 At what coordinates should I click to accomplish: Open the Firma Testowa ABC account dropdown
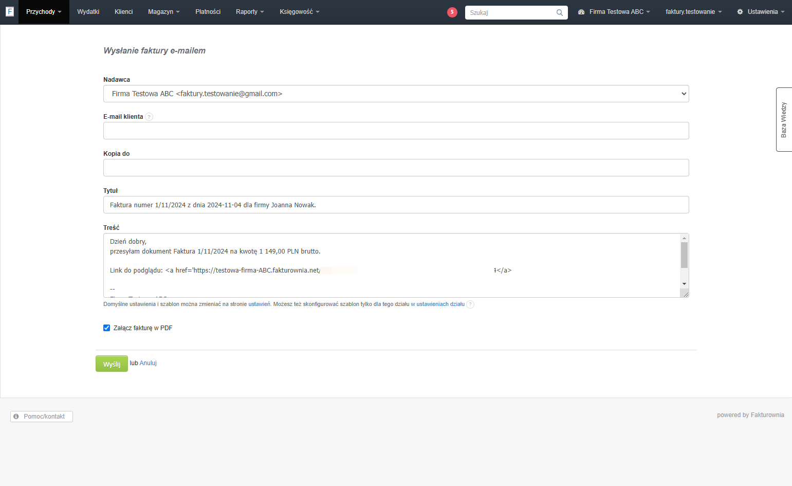coord(614,12)
